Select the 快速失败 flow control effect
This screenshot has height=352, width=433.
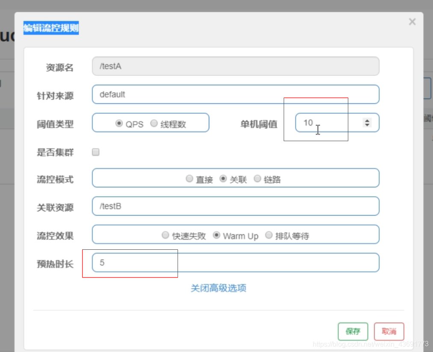point(165,235)
